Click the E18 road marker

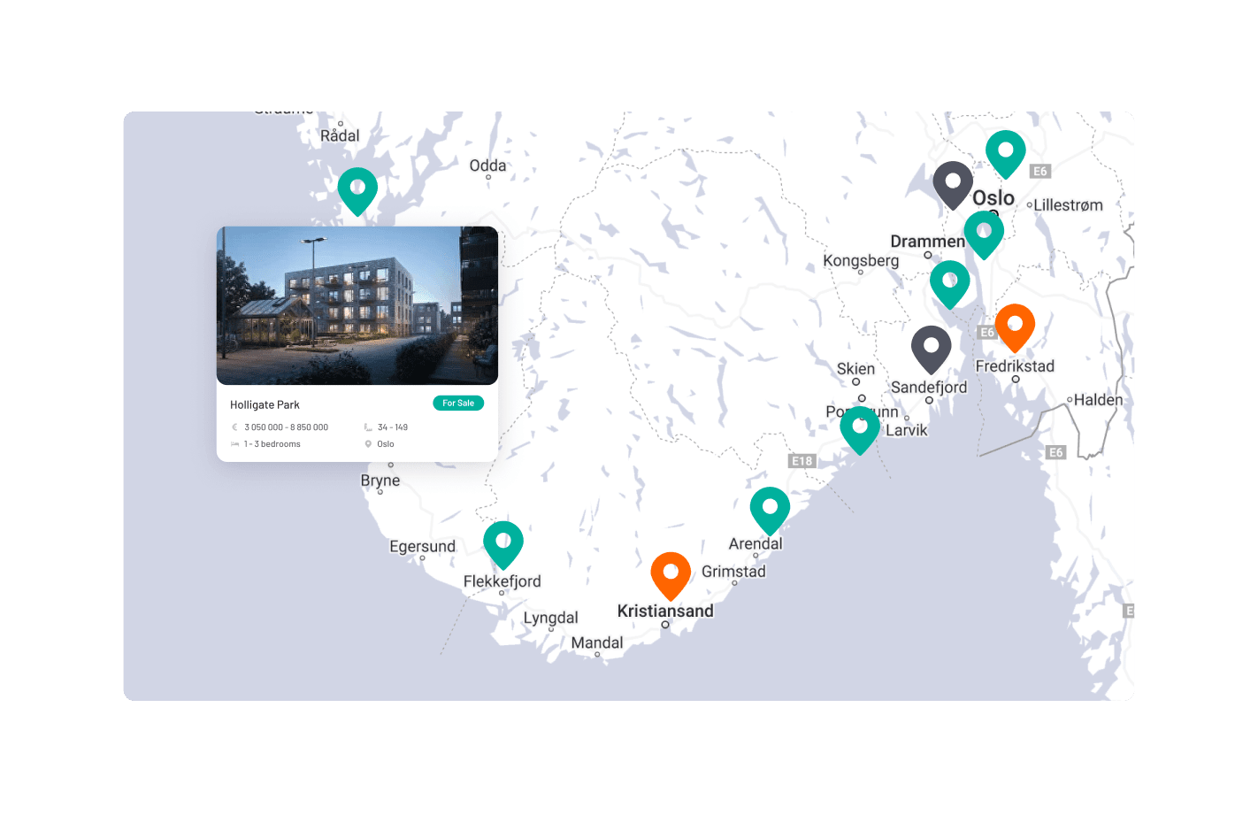pyautogui.click(x=802, y=461)
